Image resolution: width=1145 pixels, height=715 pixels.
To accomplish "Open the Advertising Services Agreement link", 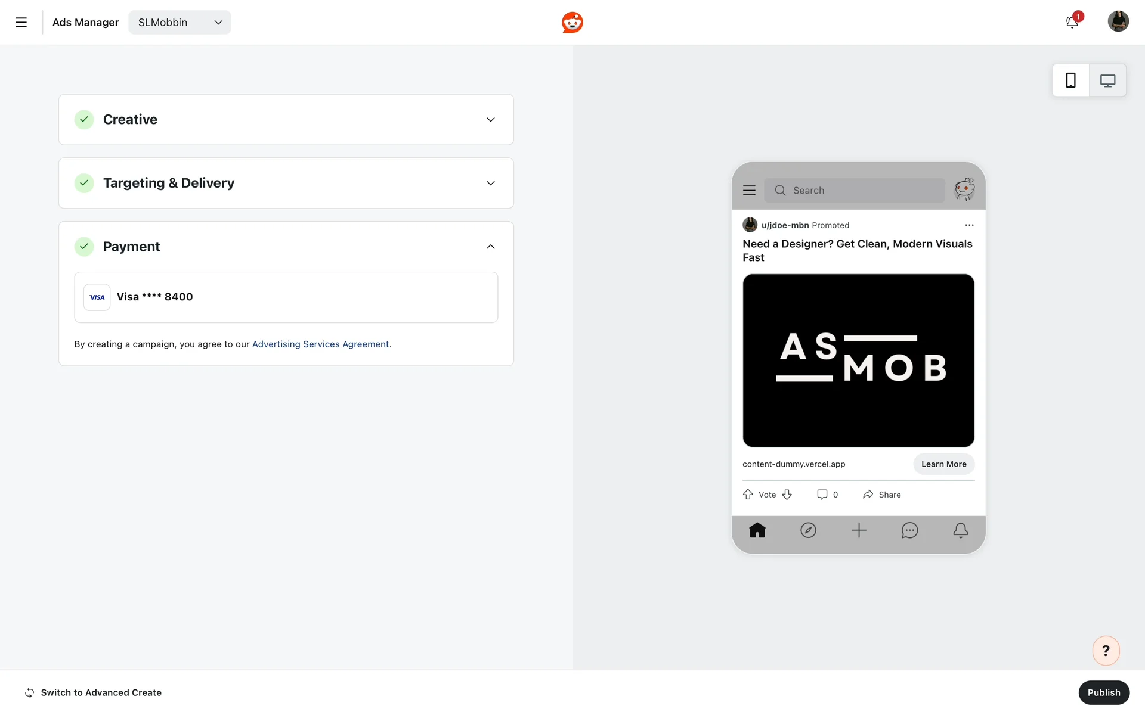I will click(x=320, y=344).
